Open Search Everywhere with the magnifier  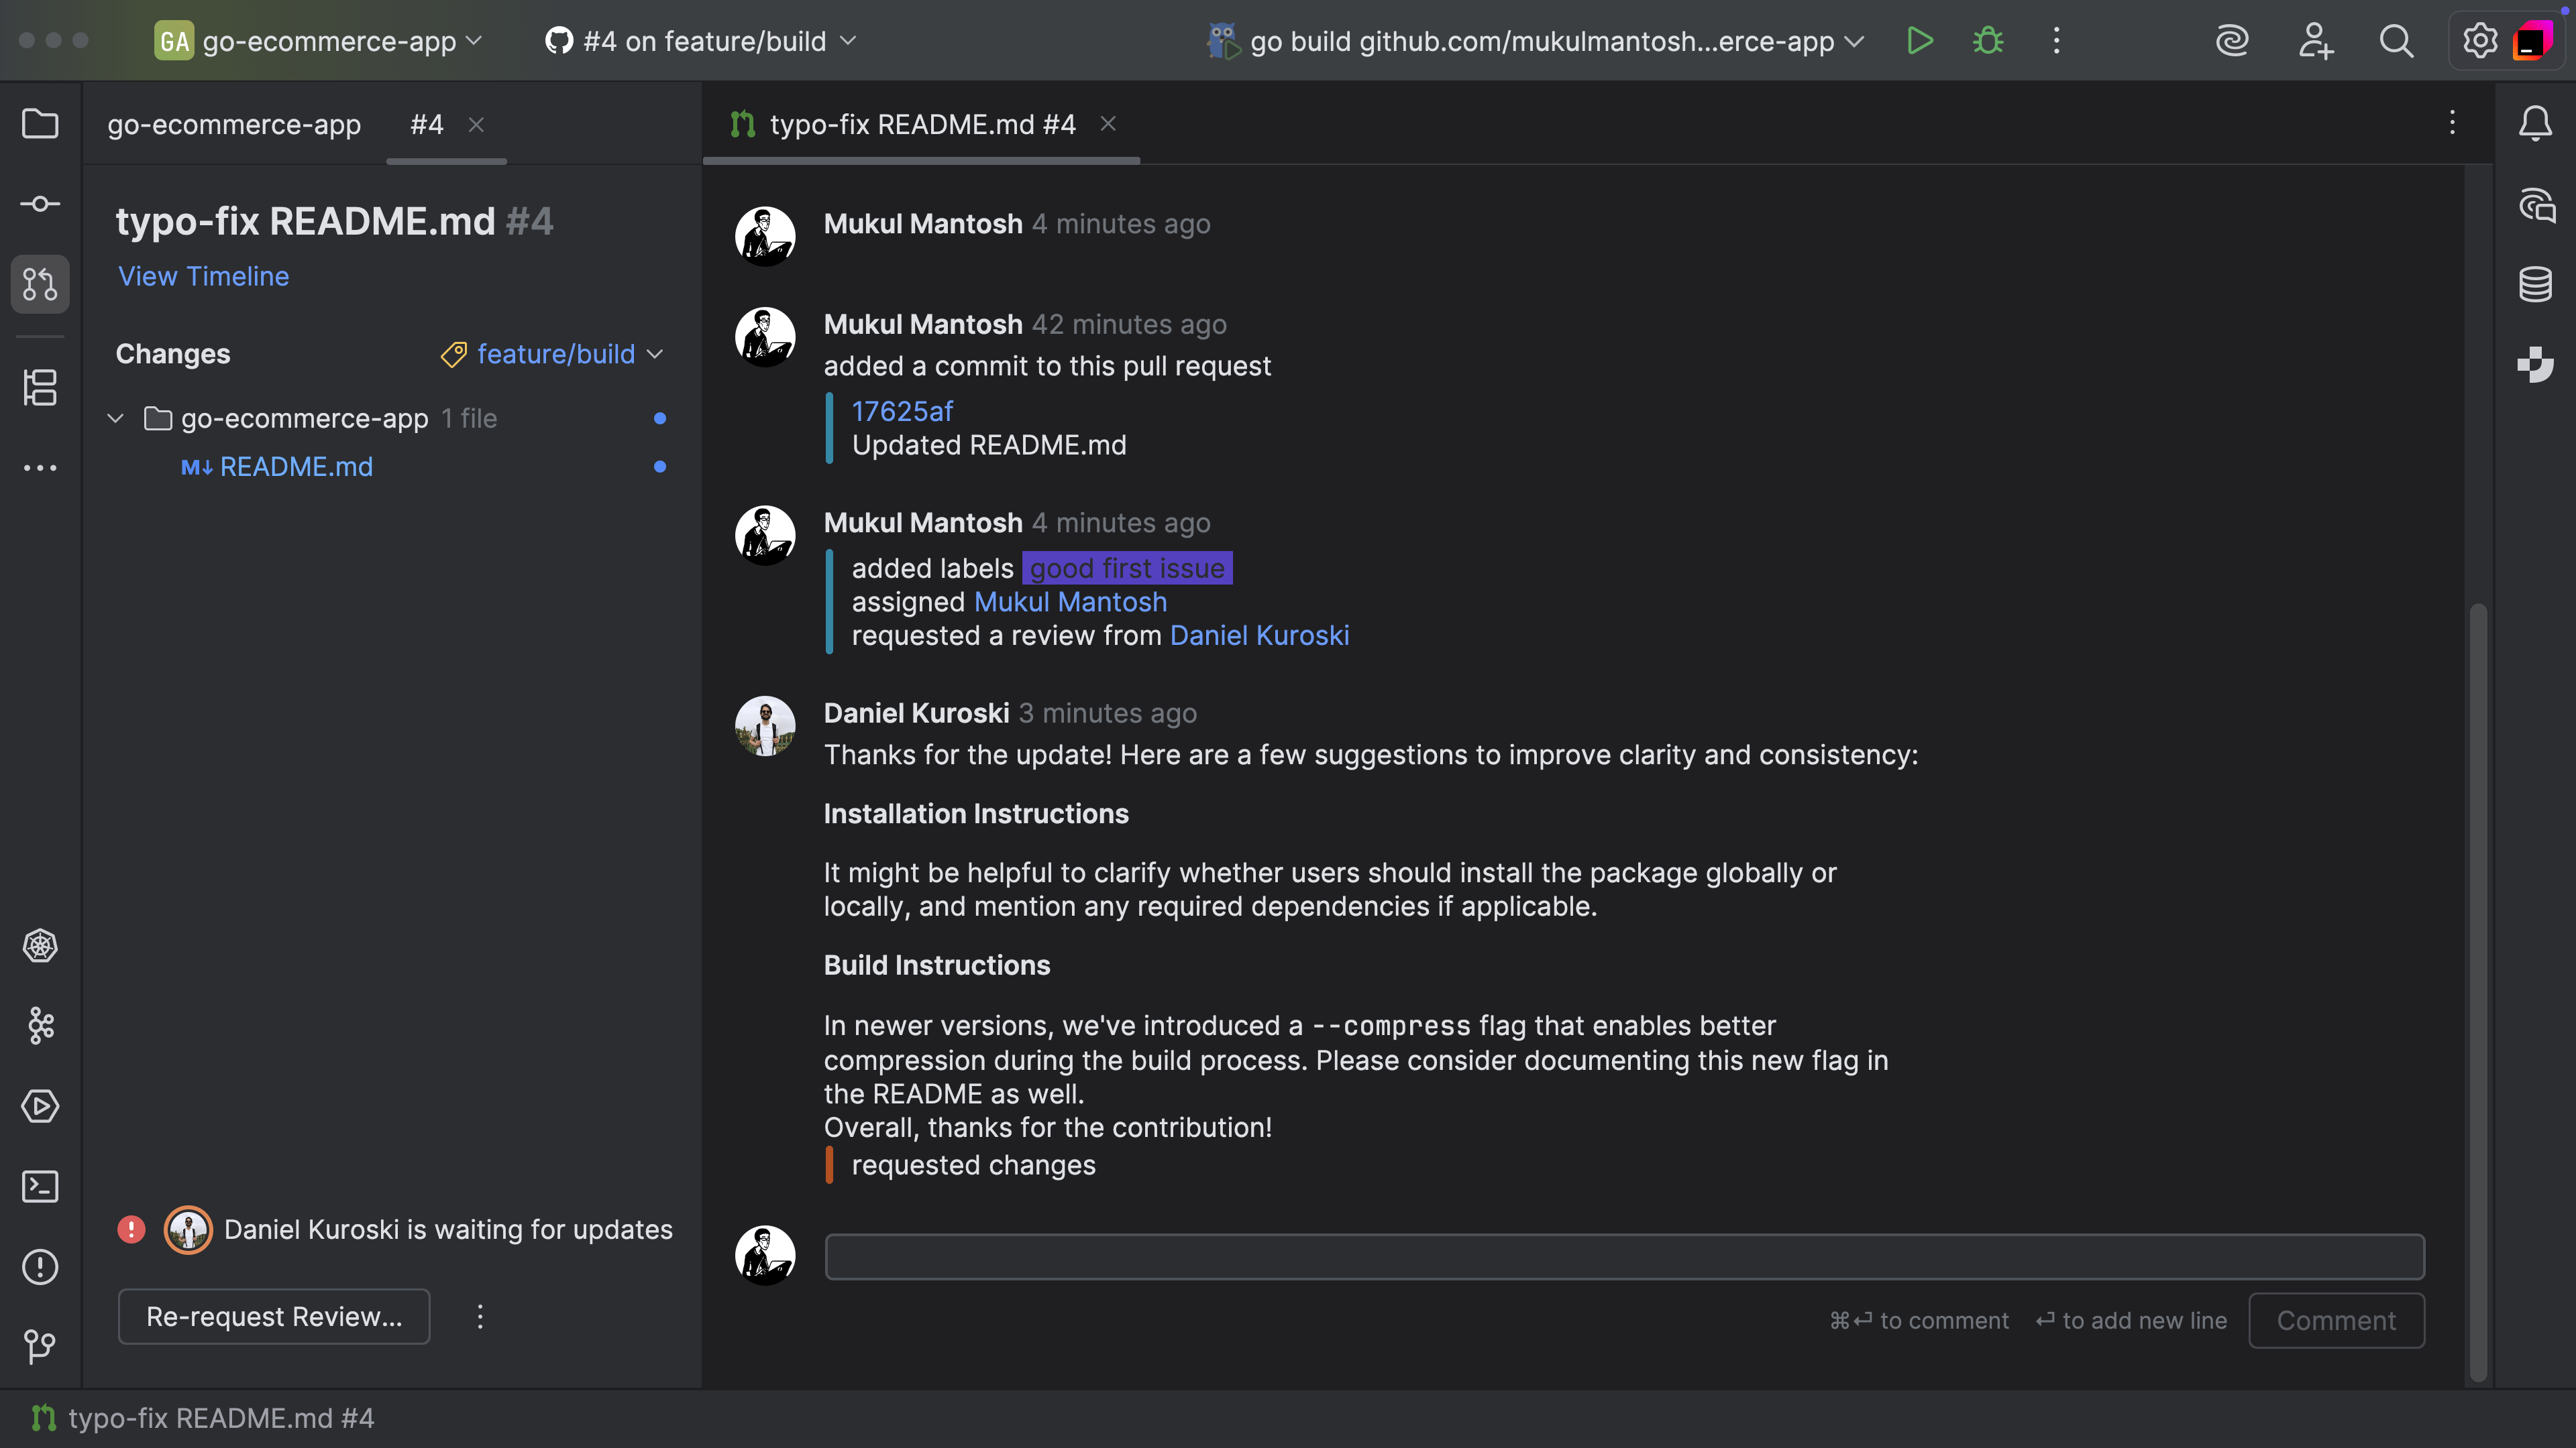(x=2398, y=41)
